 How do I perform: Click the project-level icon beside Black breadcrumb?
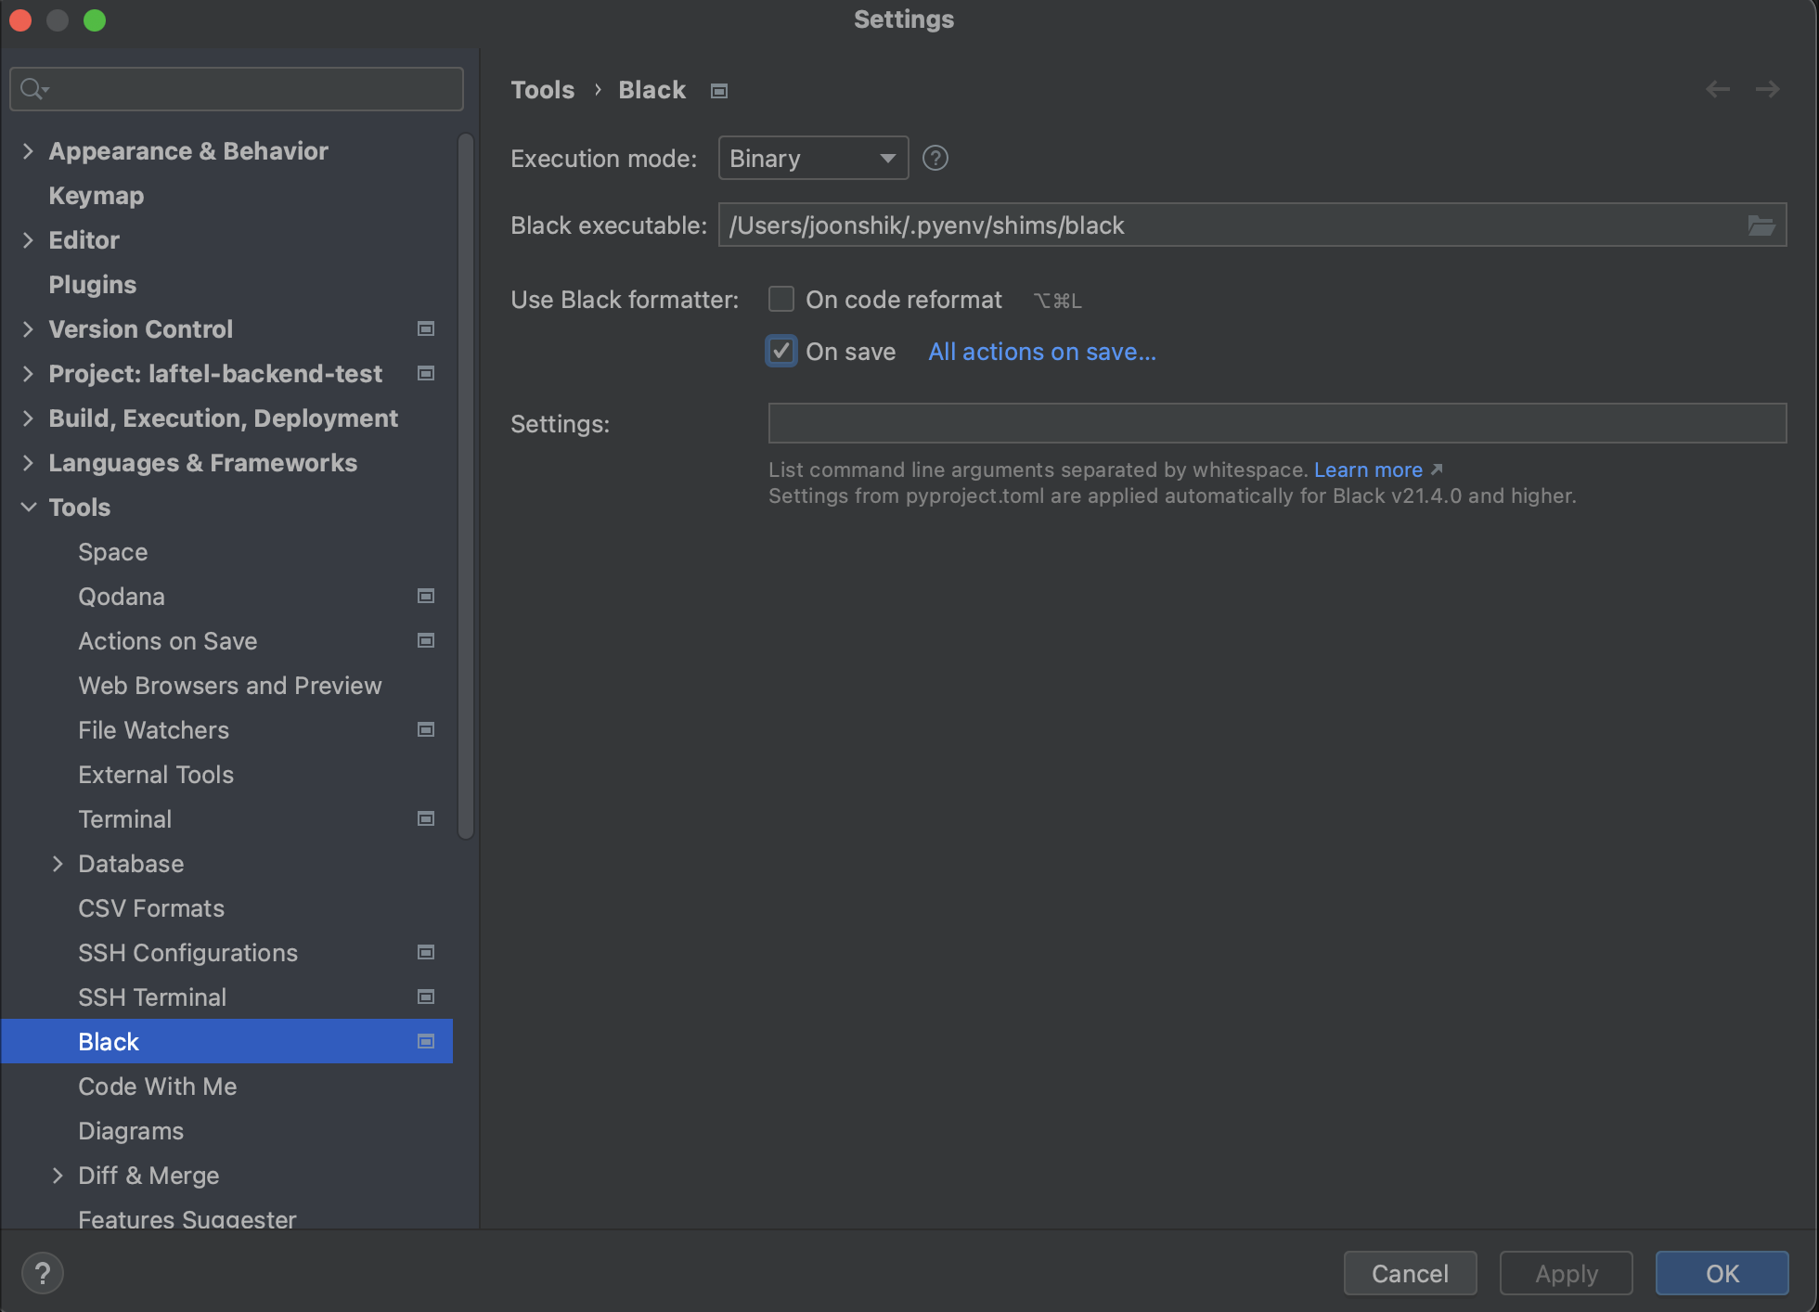pyautogui.click(x=718, y=91)
